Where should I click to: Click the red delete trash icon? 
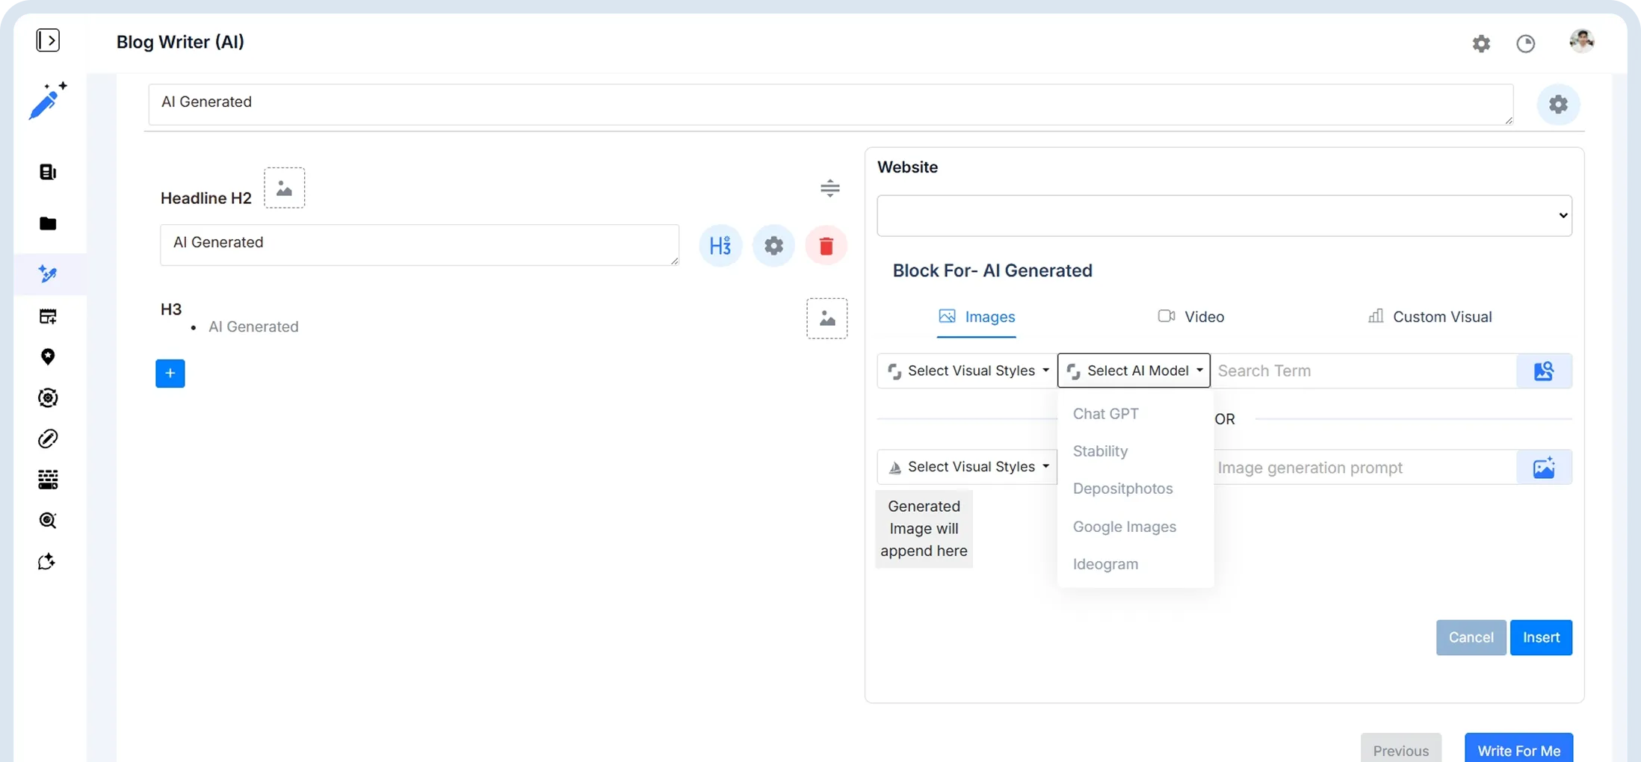[x=826, y=246]
